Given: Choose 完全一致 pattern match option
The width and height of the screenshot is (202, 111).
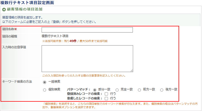Looking at the screenshot, I should click(x=117, y=90).
